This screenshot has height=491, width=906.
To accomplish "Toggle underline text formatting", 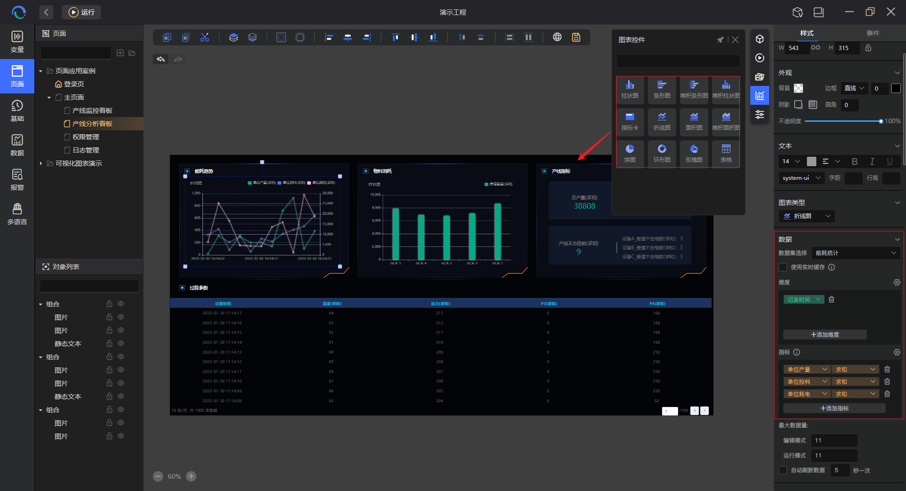I will [x=889, y=161].
